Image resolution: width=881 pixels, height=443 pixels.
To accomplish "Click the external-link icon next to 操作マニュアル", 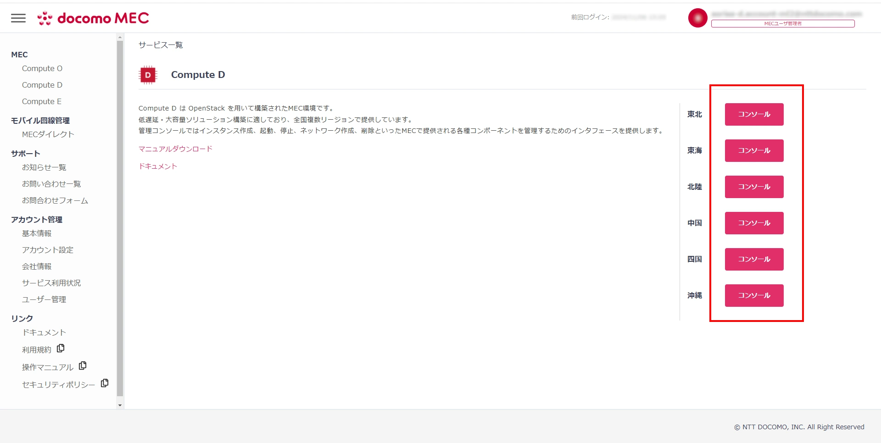I will pos(83,366).
